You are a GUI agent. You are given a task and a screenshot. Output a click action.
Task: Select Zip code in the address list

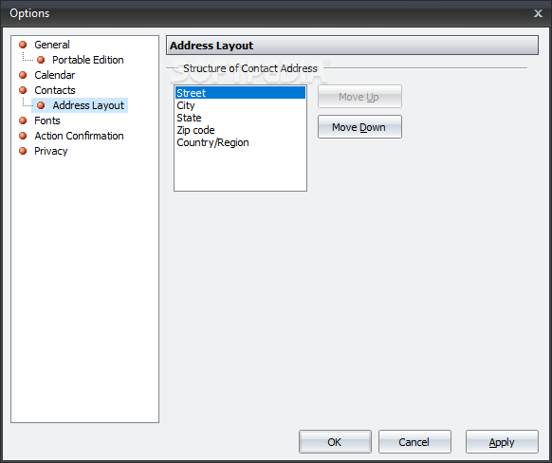(x=240, y=130)
